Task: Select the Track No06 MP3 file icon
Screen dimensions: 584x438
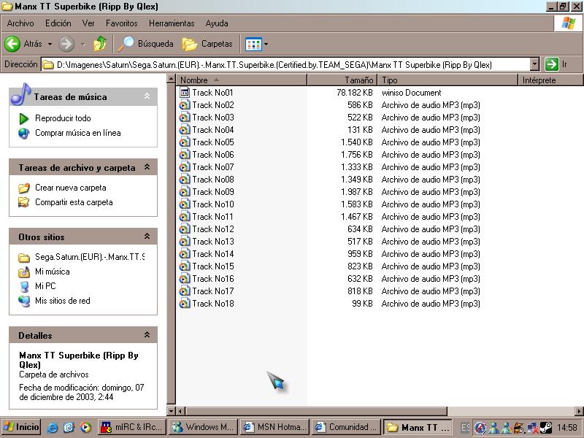Action: [x=185, y=155]
